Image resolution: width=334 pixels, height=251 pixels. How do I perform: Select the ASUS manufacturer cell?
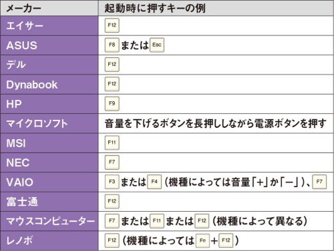coord(49,45)
